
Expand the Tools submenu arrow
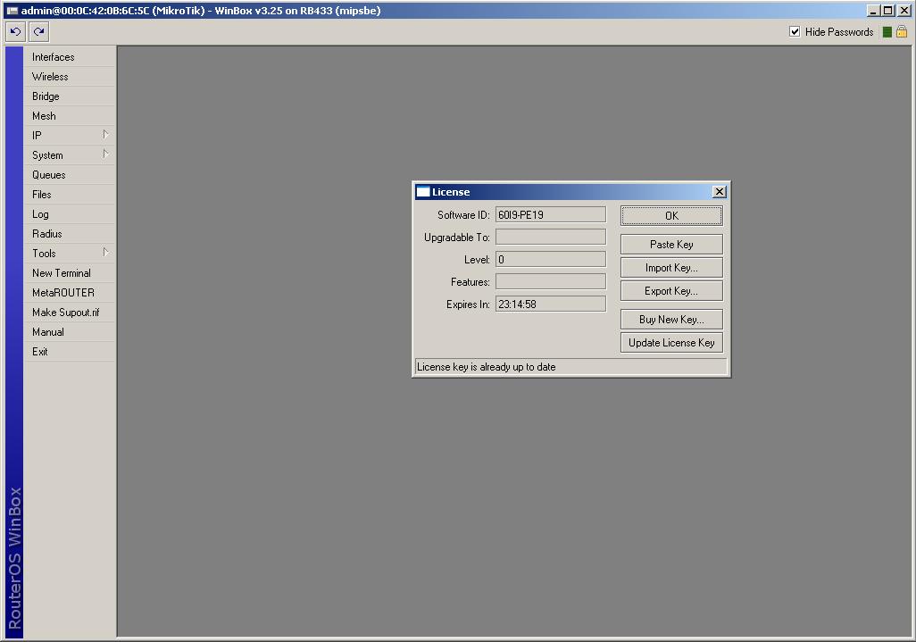pos(105,253)
